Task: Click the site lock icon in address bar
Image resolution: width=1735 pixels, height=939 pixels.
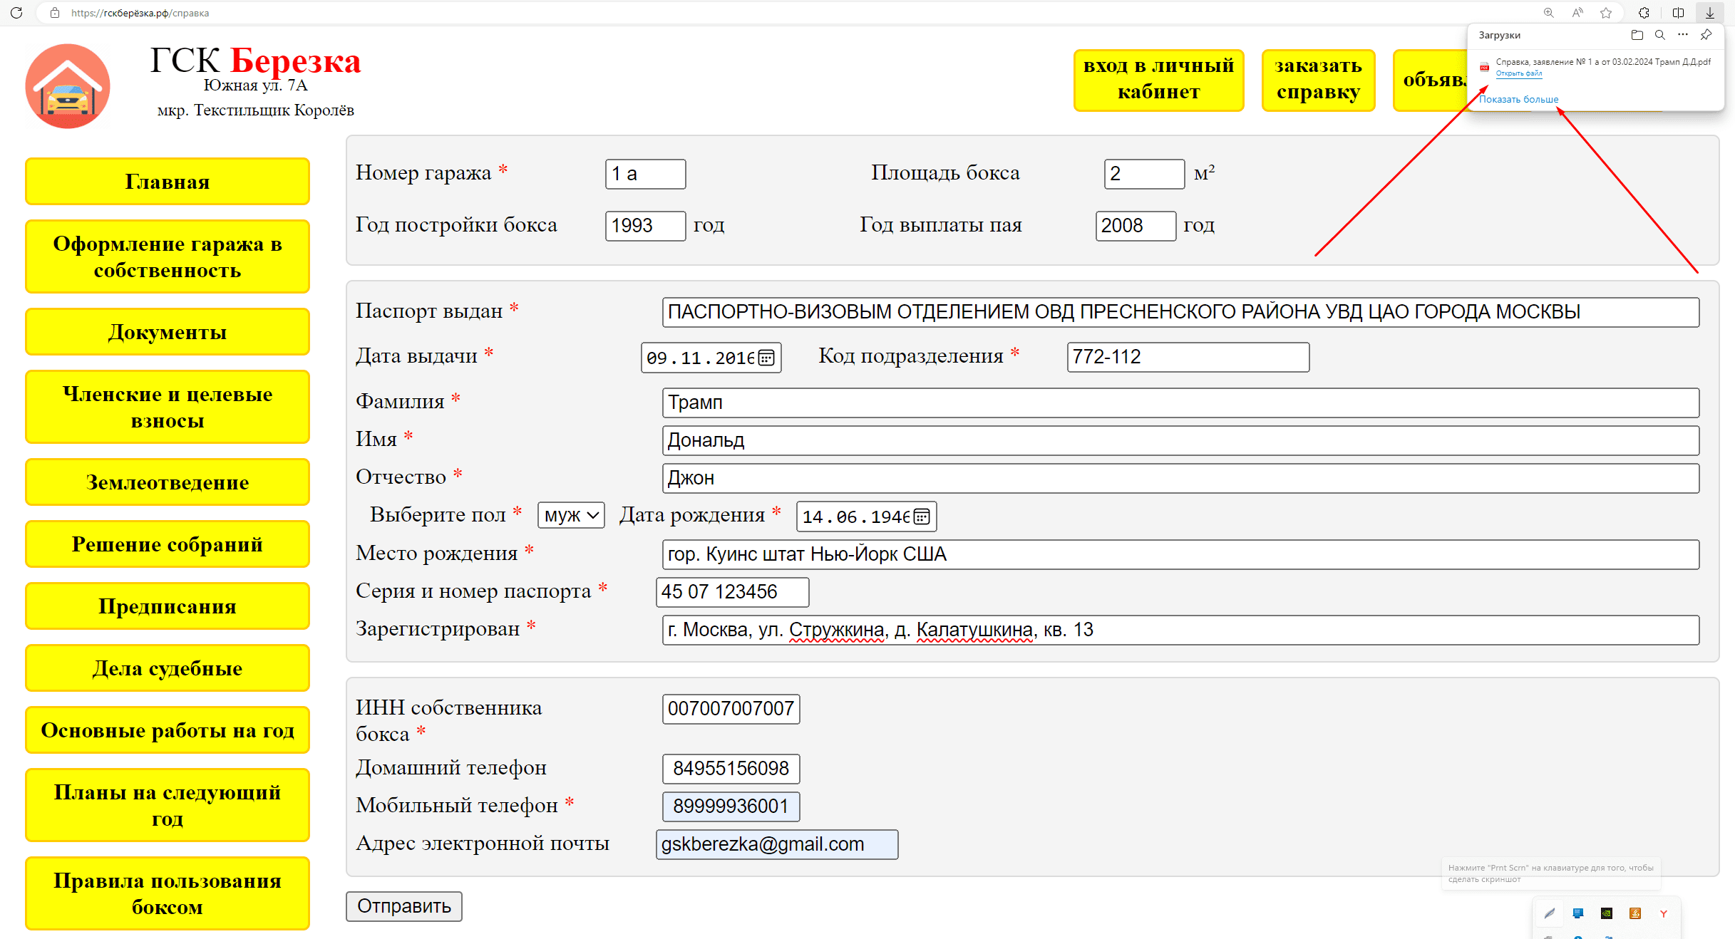Action: click(55, 13)
